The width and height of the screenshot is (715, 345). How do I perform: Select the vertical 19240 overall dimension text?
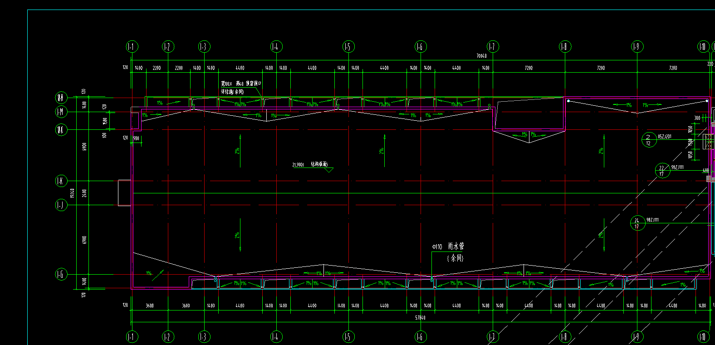(x=72, y=193)
